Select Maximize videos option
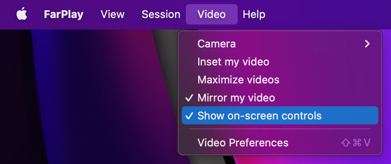This screenshot has height=164, width=391. (238, 80)
